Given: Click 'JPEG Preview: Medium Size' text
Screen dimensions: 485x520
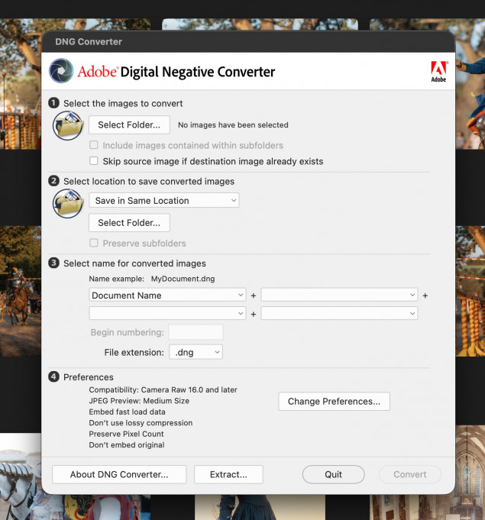Looking at the screenshot, I should click(139, 401).
